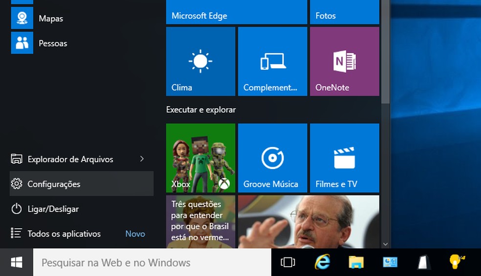Open the Ligar/Desligar power menu
Image resolution: width=481 pixels, height=276 pixels.
pos(82,209)
